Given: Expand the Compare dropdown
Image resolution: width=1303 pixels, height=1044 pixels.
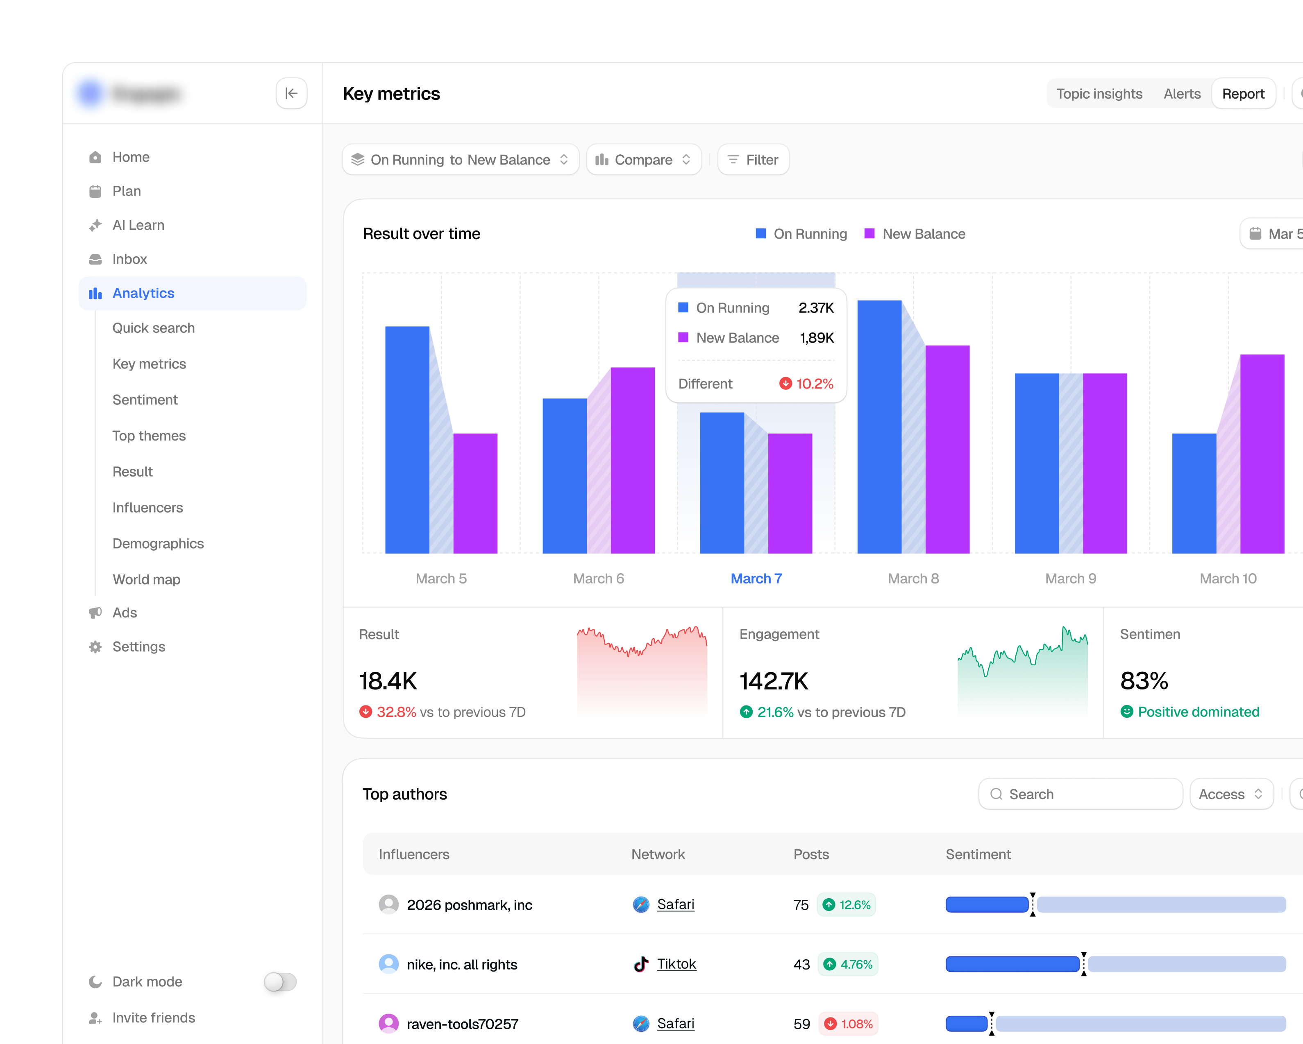Looking at the screenshot, I should (644, 159).
